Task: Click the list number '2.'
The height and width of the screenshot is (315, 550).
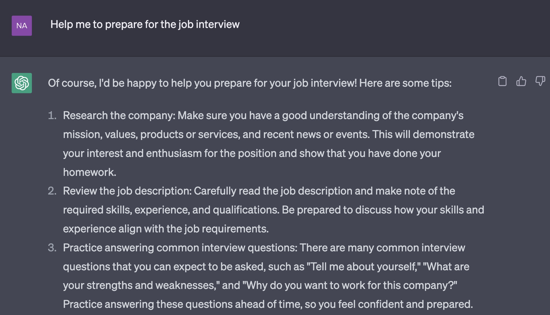Action: [x=52, y=191]
